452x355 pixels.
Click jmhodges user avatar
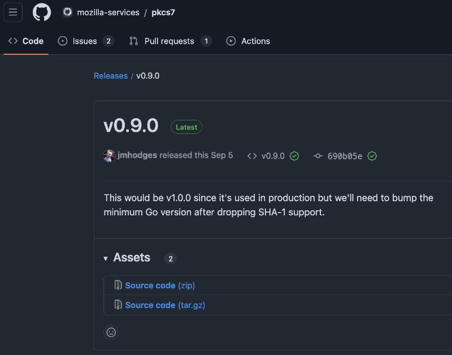tap(110, 156)
